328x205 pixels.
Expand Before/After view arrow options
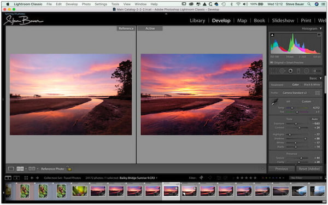[x=37, y=169]
